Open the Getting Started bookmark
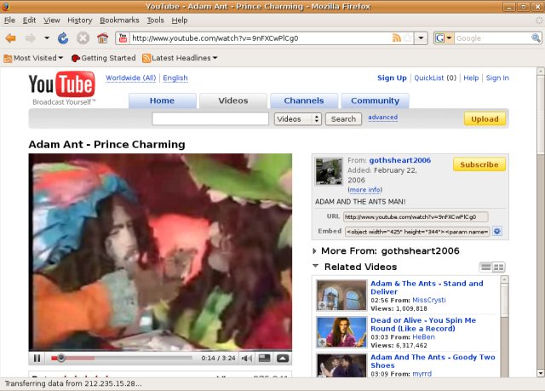 103,58
